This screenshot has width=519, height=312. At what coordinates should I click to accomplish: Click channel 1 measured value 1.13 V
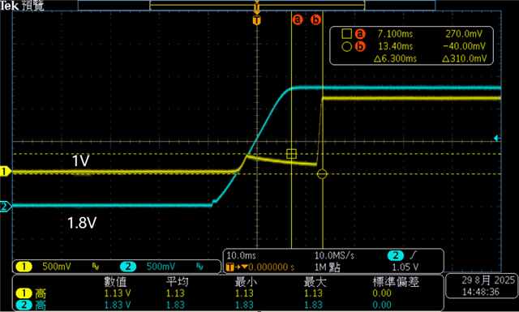(118, 293)
